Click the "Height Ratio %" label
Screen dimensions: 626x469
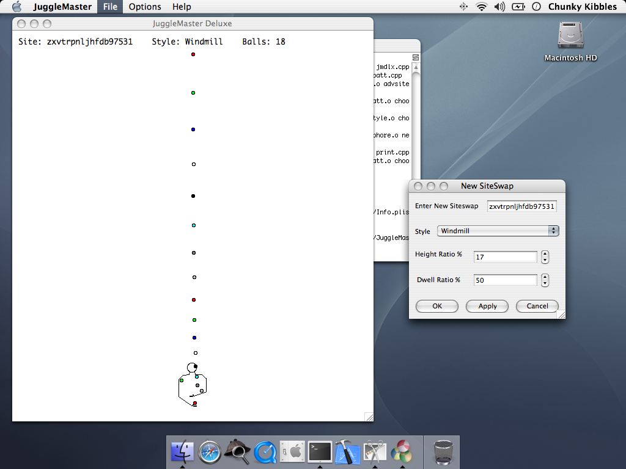(438, 254)
